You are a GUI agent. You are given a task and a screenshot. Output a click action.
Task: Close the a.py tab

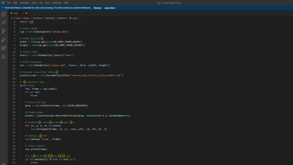[26, 13]
